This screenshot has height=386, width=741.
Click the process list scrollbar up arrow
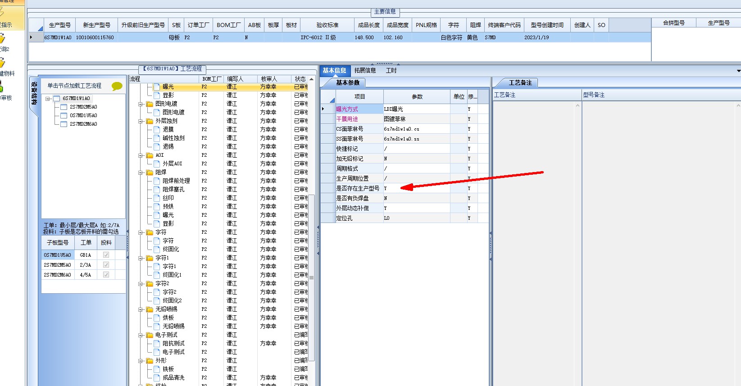(x=311, y=79)
